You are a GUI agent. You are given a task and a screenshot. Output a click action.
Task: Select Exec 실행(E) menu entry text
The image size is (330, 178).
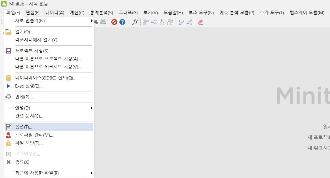[x=29, y=86]
